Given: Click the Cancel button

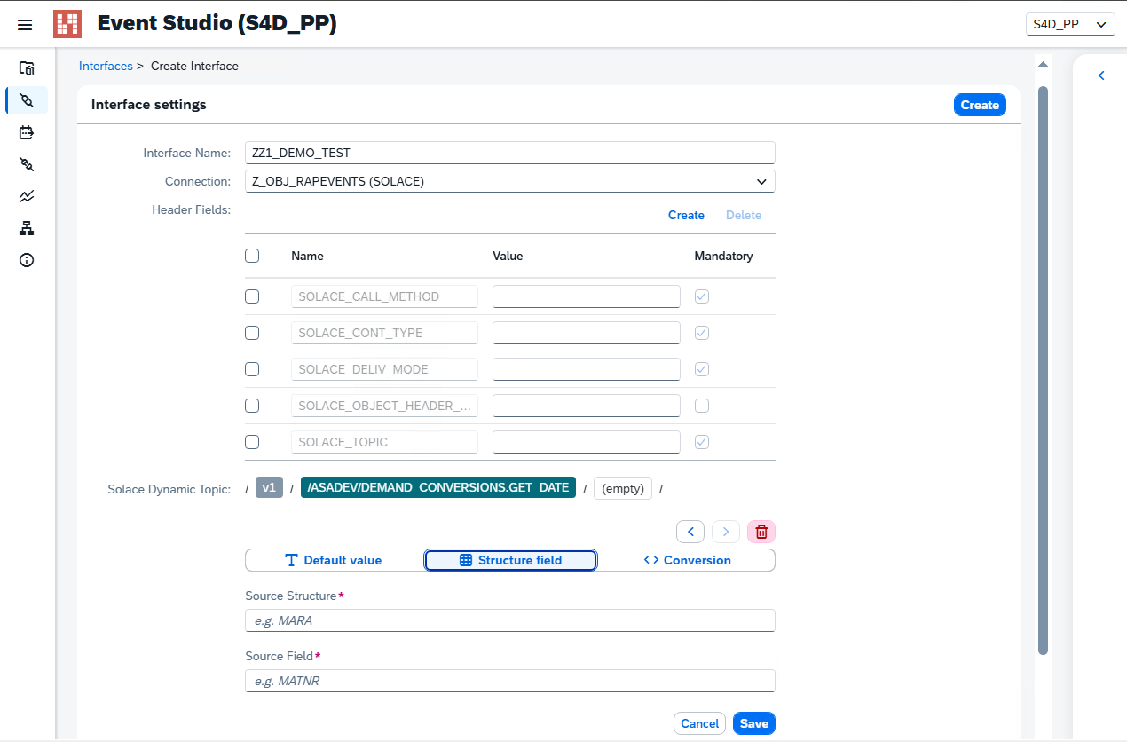Looking at the screenshot, I should 699,723.
